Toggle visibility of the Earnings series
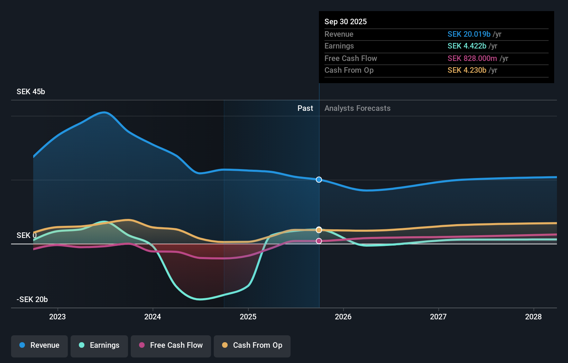This screenshot has width=568, height=363. coord(99,345)
